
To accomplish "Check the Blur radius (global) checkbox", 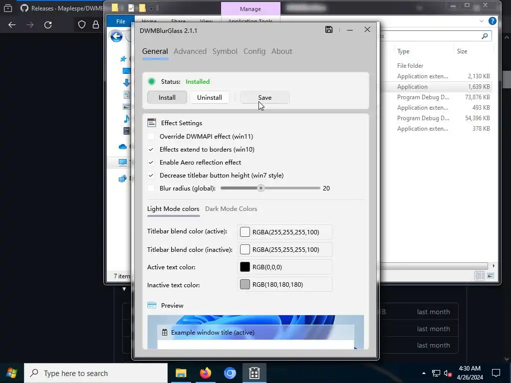I will [x=151, y=188].
